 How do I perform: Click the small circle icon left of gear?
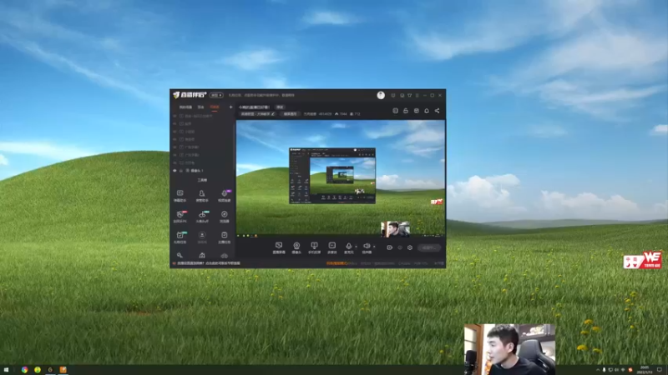pyautogui.click(x=400, y=247)
